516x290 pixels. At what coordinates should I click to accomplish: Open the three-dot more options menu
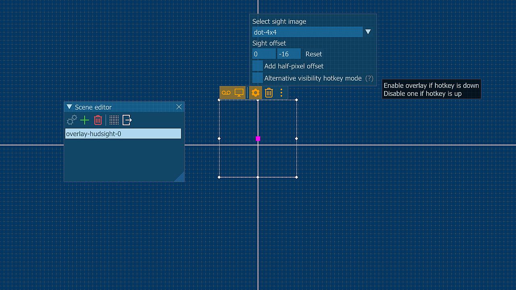click(281, 93)
